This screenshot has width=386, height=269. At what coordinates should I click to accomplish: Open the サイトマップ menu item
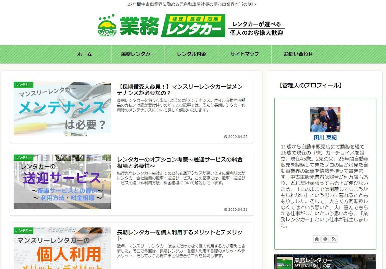coord(245,54)
